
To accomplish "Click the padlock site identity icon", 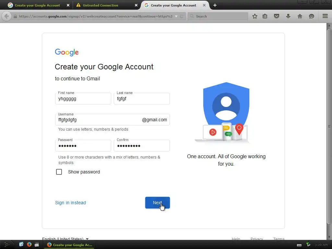I will coord(15,16).
